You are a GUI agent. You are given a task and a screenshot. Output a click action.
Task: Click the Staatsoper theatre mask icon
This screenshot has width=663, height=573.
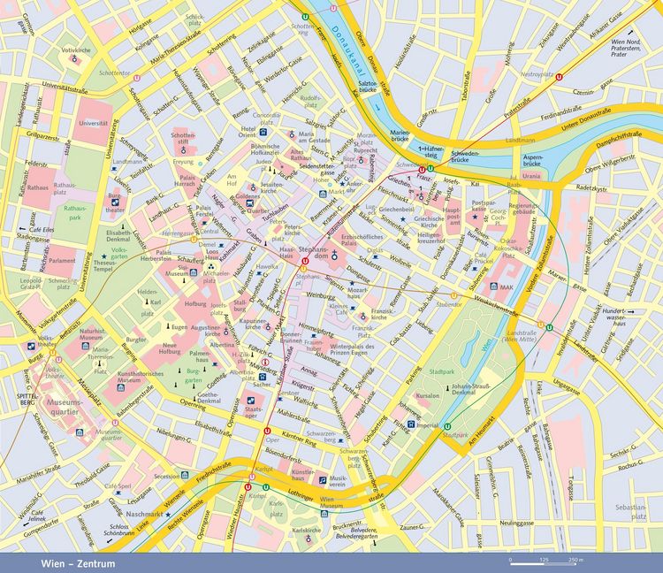[x=251, y=400]
